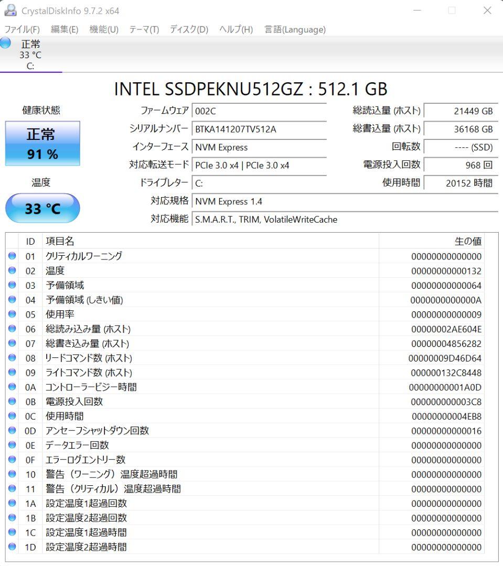
Task: Click status orb of row 1C 設定温度1超過時間
Action: (12, 532)
